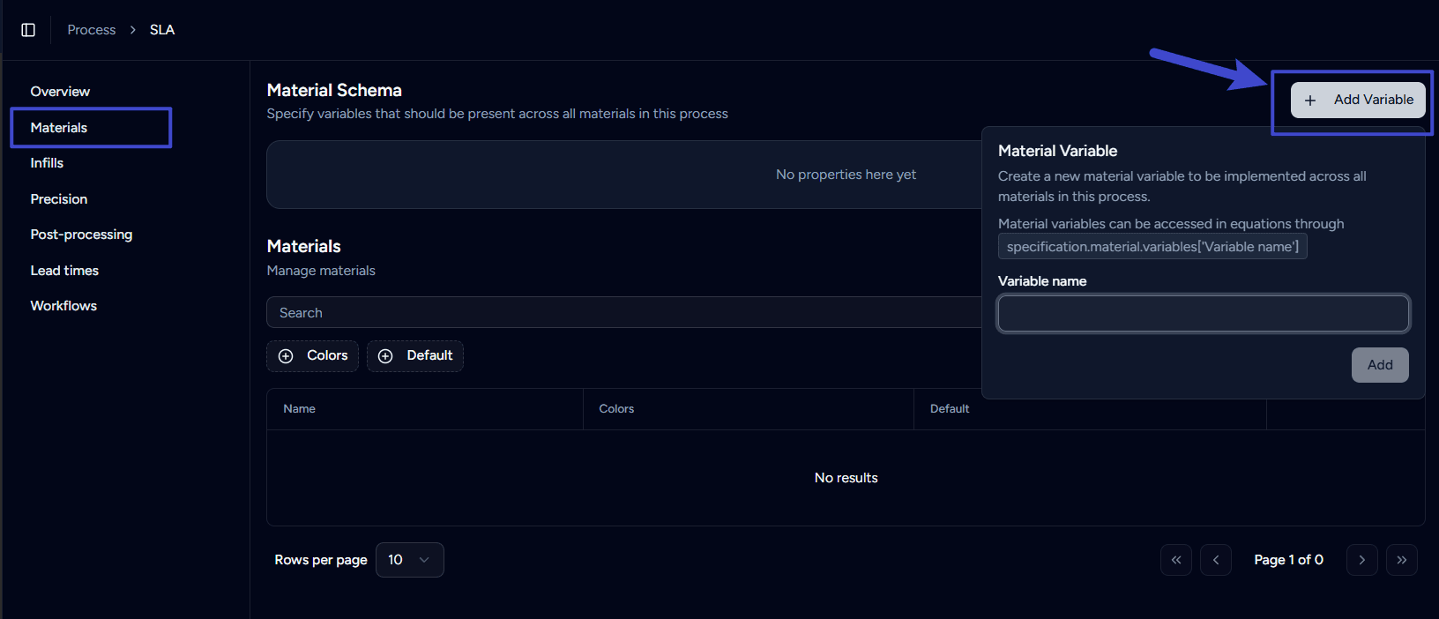
Task: Go to the previous page arrow
Action: coord(1215,560)
